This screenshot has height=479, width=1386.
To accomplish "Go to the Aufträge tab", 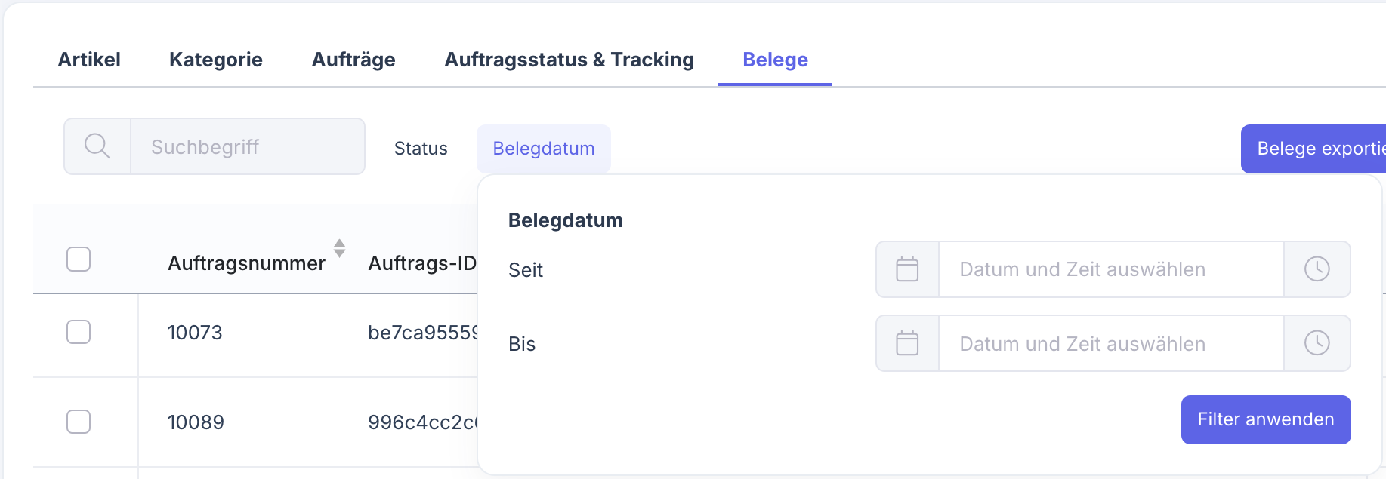I will [x=353, y=60].
